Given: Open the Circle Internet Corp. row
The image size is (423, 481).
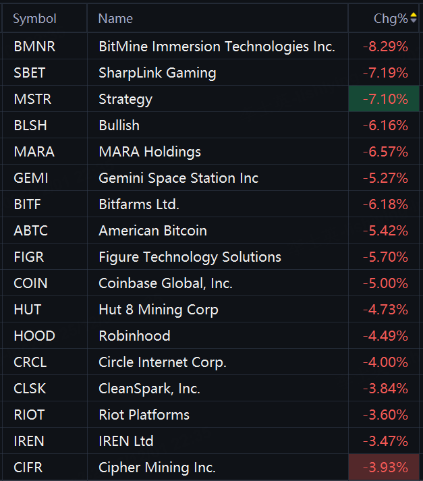Looking at the screenshot, I should coord(162,362).
